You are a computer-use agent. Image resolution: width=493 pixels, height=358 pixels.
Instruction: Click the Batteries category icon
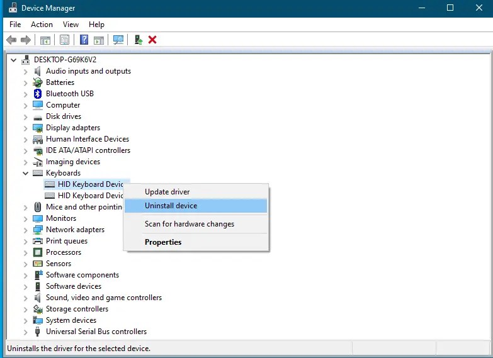(37, 82)
